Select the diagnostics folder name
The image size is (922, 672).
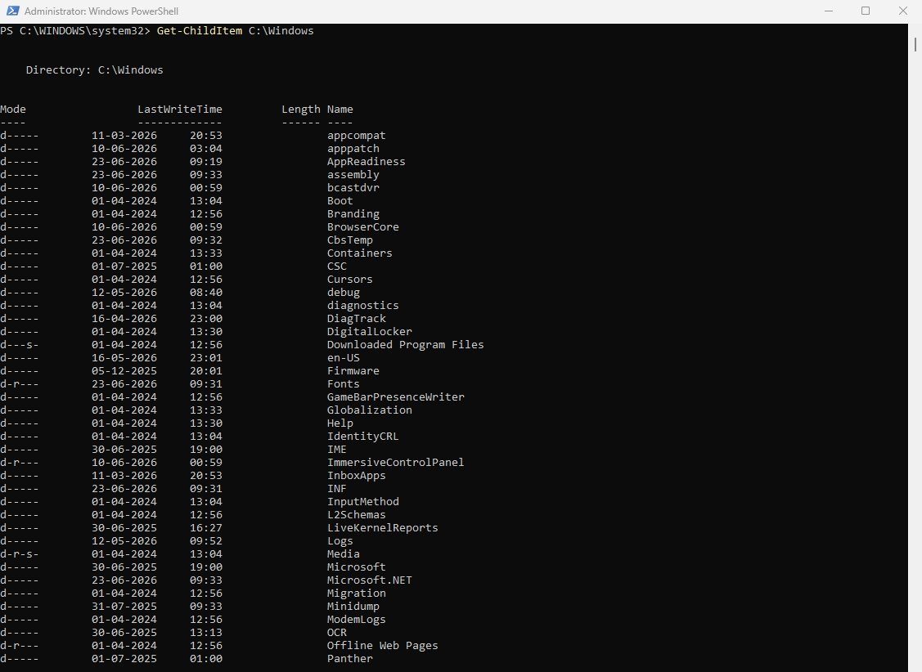pyautogui.click(x=362, y=306)
